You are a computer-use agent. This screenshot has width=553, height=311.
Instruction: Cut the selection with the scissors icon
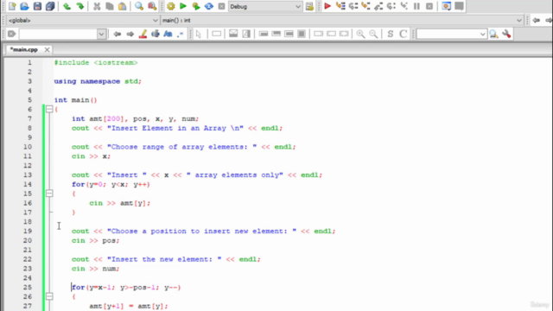point(97,6)
